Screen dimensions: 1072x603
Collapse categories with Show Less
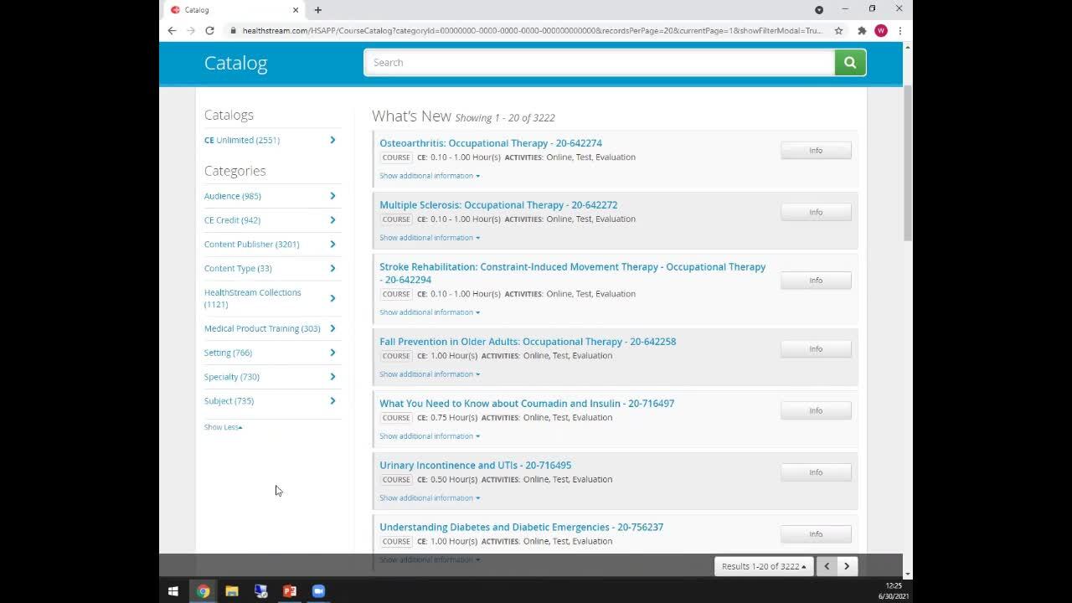tap(223, 427)
